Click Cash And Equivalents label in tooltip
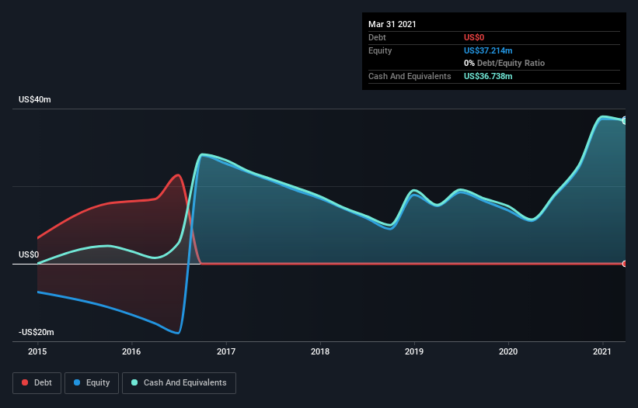Screen dimensions: 638x408 tap(410, 76)
